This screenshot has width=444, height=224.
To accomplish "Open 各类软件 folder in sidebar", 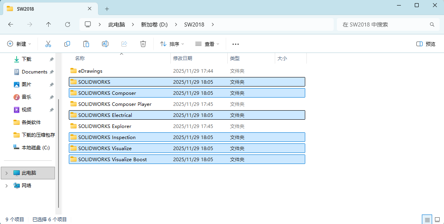I will tap(31, 122).
